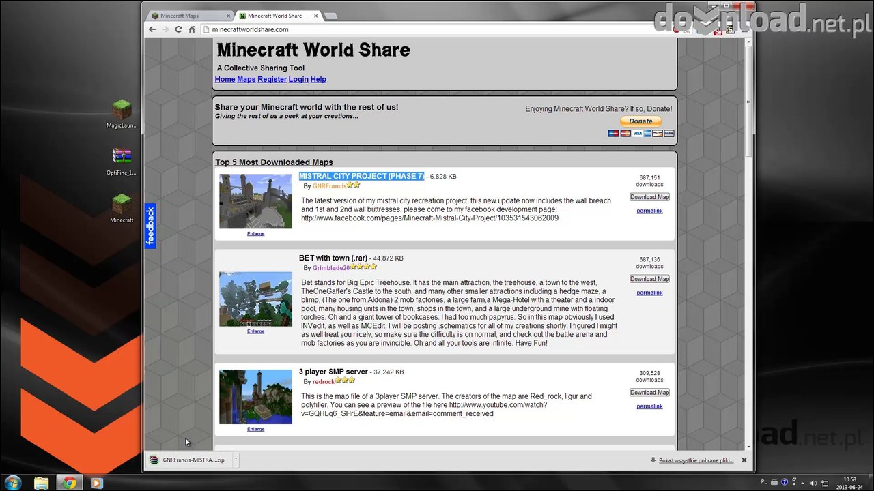
Task: Launch the Minecraft desktop shortcut
Action: point(122,208)
